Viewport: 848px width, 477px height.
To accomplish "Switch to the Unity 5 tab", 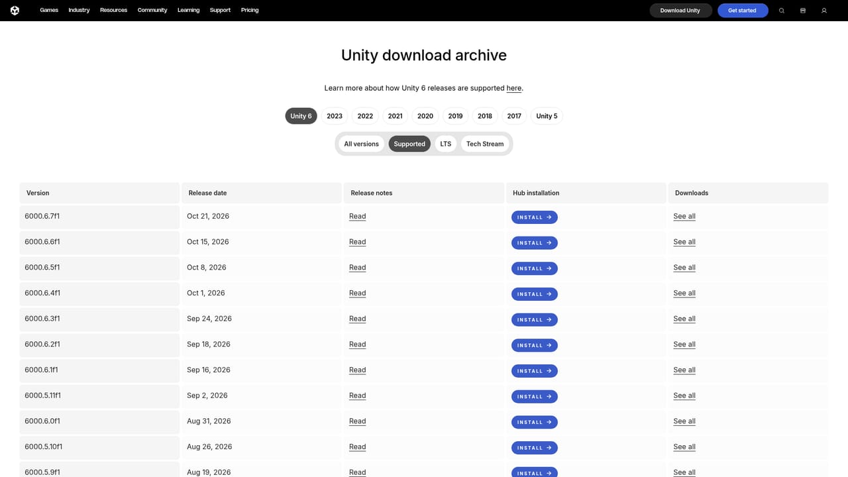I will (x=547, y=116).
